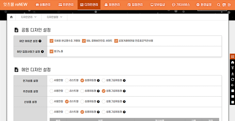
Task: Expand the 디자인관리 breadcrumb dropdown
Action: 29,17
